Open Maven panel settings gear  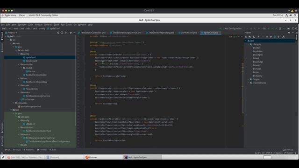289,33
